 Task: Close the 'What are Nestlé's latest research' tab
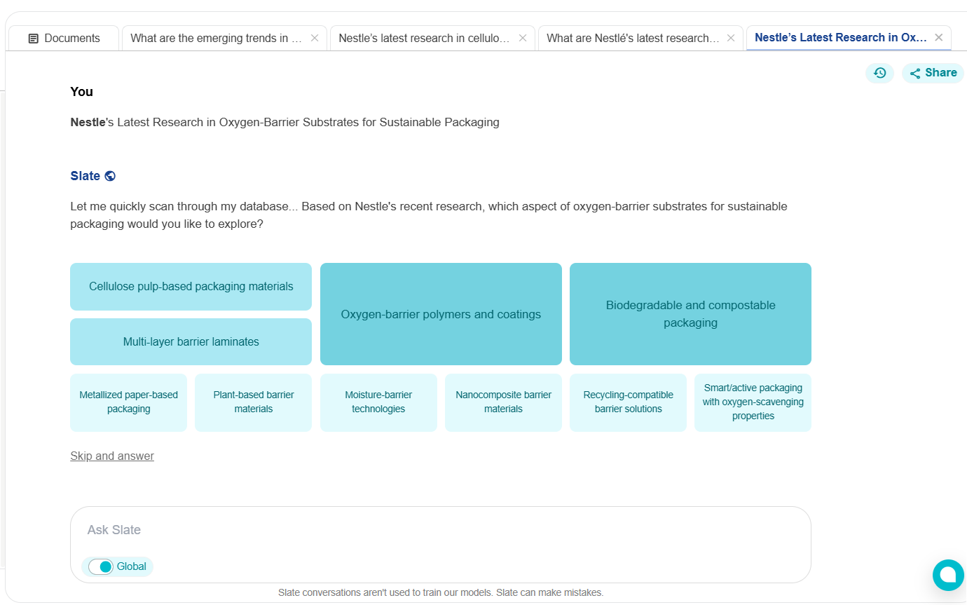point(731,39)
